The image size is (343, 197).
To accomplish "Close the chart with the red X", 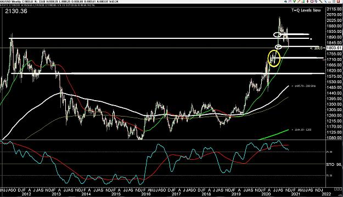I will pyautogui.click(x=338, y=1).
